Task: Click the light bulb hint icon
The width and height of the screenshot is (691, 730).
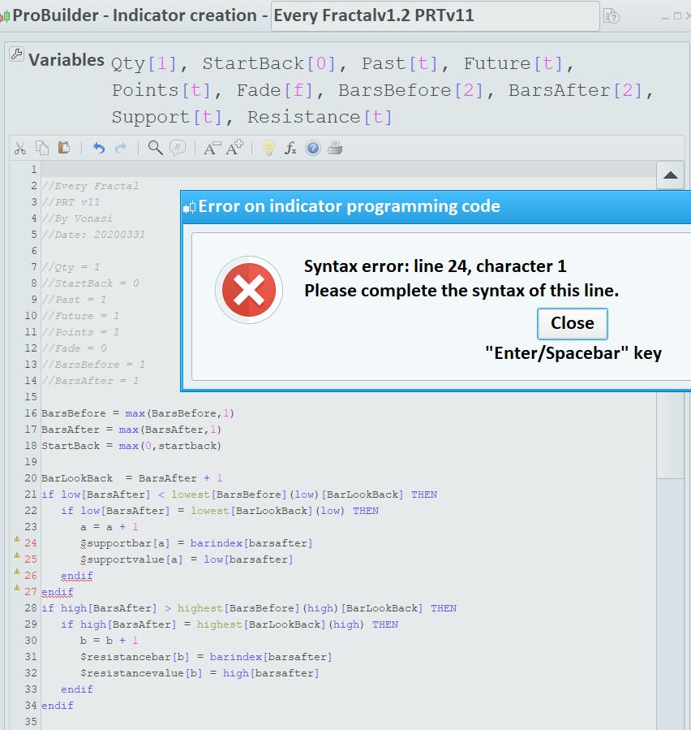Action: 268,148
